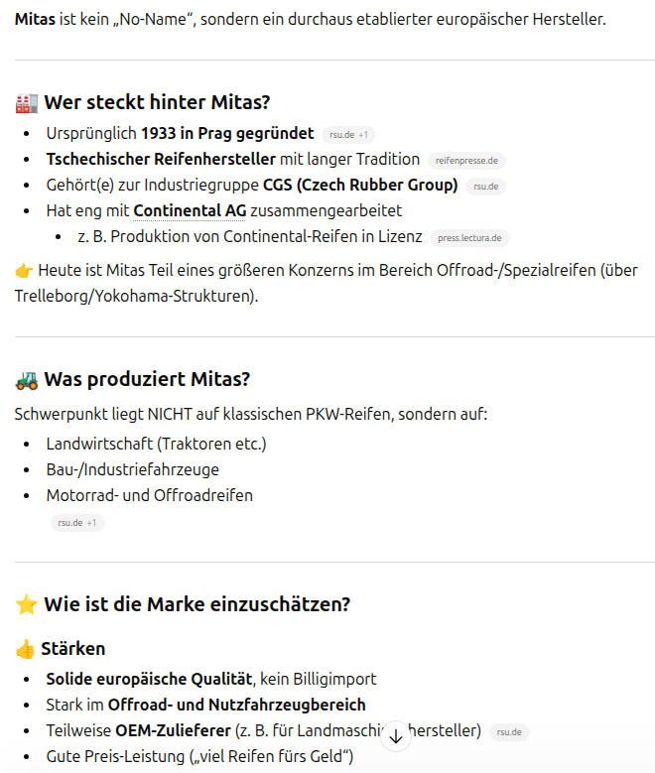
Task: Click the heading "Was produziert Mitas?"
Action: click(147, 379)
